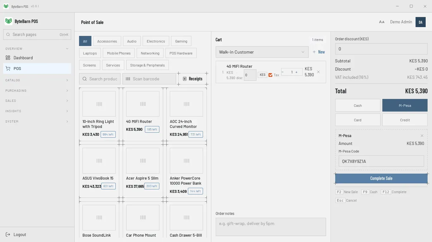432x242 pixels.
Task: Filter products by Storage & Peripherals
Action: pyautogui.click(x=147, y=65)
